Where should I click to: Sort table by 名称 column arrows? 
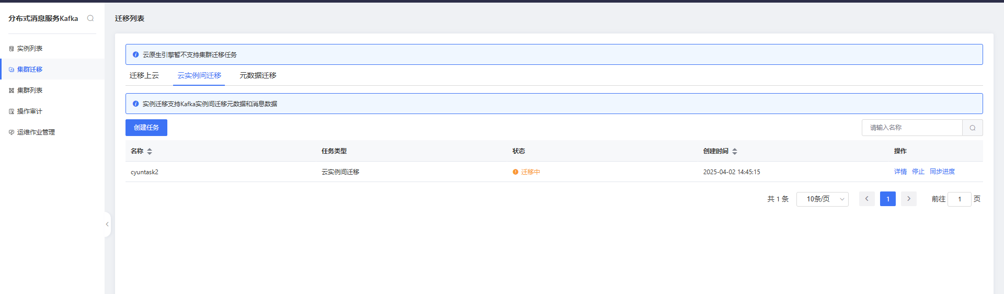[x=150, y=151]
